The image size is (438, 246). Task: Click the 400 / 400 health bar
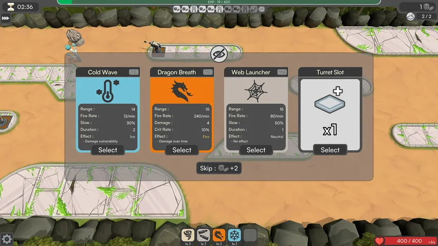point(409,241)
